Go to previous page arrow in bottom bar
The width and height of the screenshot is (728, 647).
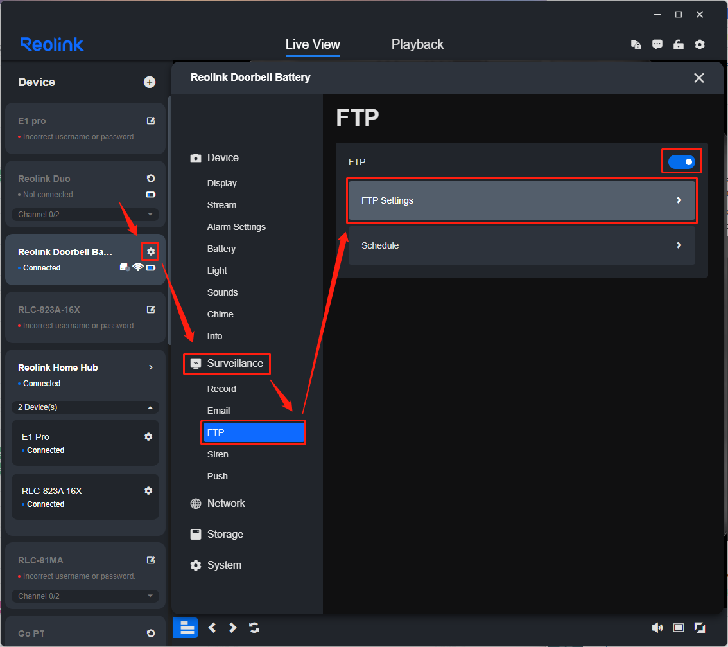pyautogui.click(x=212, y=628)
